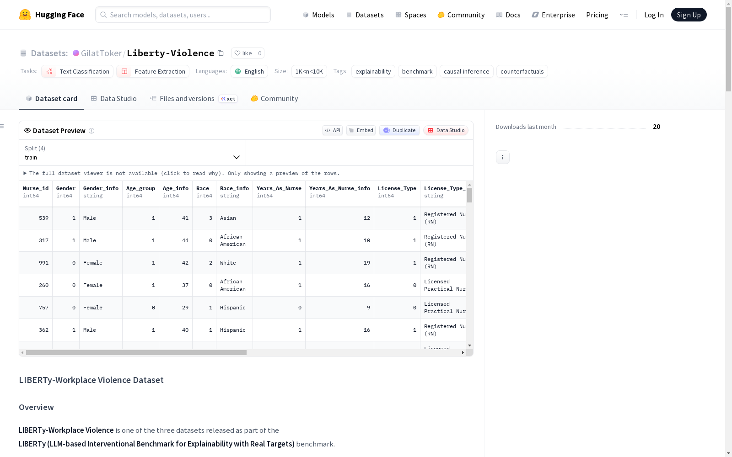732x457 pixels.
Task: Like this dataset
Action: click(x=243, y=53)
